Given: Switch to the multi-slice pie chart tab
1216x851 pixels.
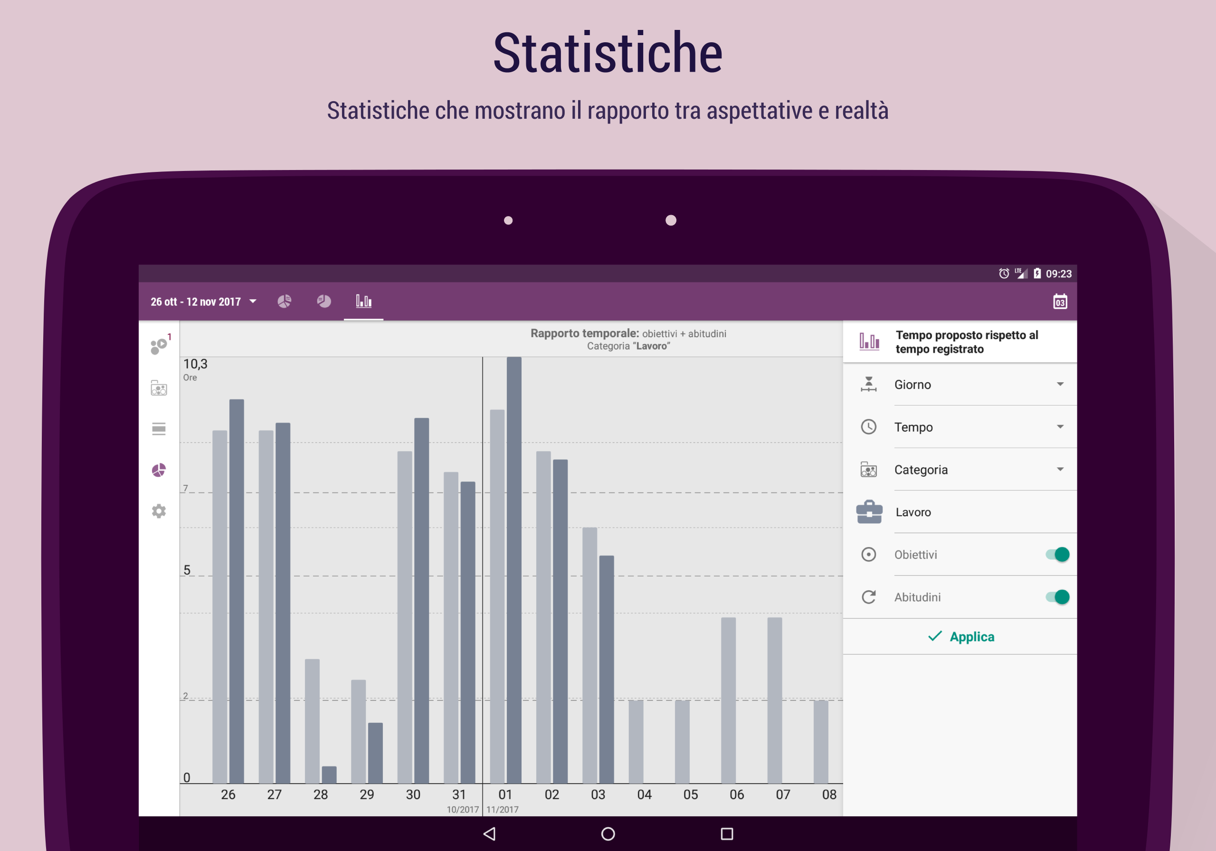Looking at the screenshot, I should [285, 302].
